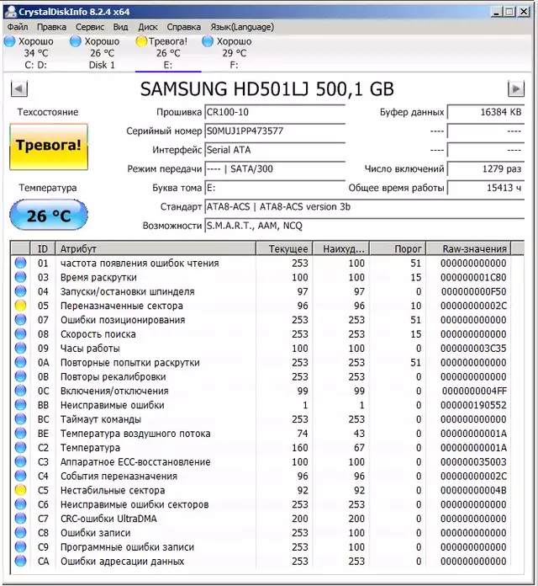The height and width of the screenshot is (586, 538).
Task: Go to previous disk with left arrow
Action: point(19,89)
